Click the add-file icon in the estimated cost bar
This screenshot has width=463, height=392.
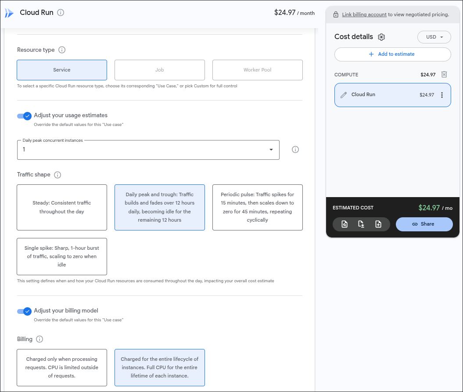(378, 224)
